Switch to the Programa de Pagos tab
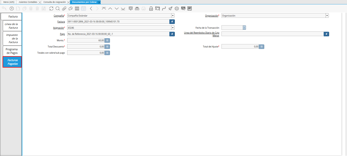 tap(12, 51)
